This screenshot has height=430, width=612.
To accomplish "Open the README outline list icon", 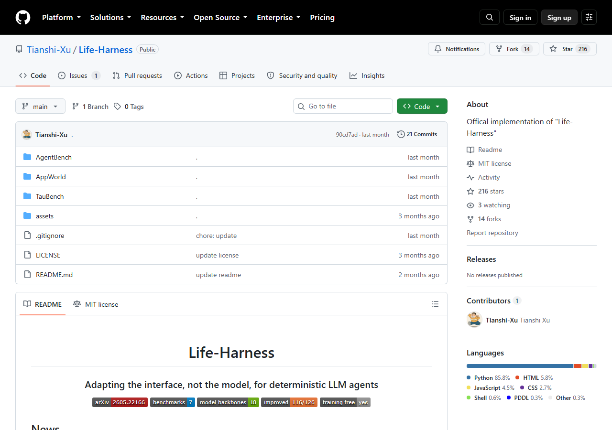I will (x=435, y=304).
